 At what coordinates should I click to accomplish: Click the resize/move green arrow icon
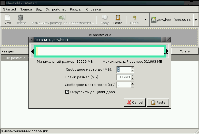tap(62, 18)
